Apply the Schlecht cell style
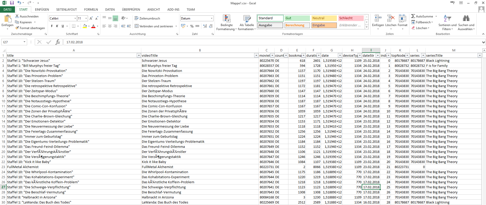This screenshot has width=486, height=205. coord(351,18)
